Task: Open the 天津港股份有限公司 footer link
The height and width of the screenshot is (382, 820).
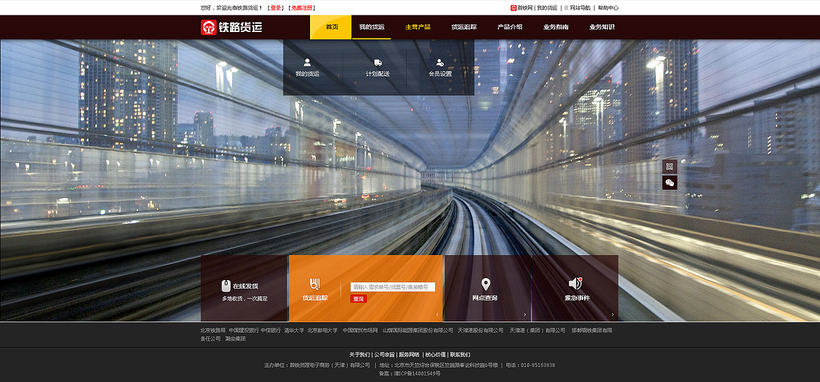Action: (480, 331)
